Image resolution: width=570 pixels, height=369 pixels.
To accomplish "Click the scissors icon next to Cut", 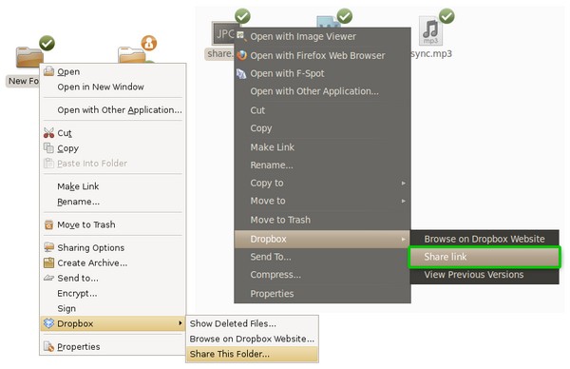I will 48,133.
